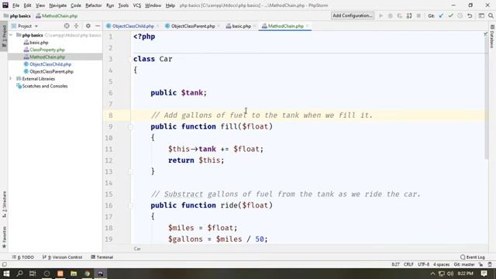Toggle fold marker at line 16 ride function
Image resolution: width=496 pixels, height=279 pixels.
[130, 205]
